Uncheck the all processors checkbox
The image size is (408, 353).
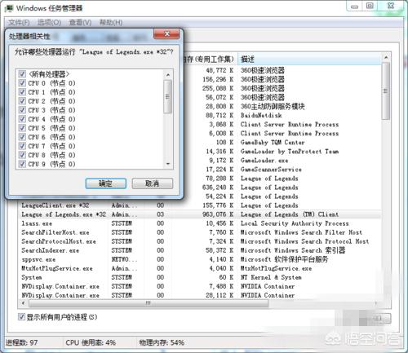pos(22,74)
